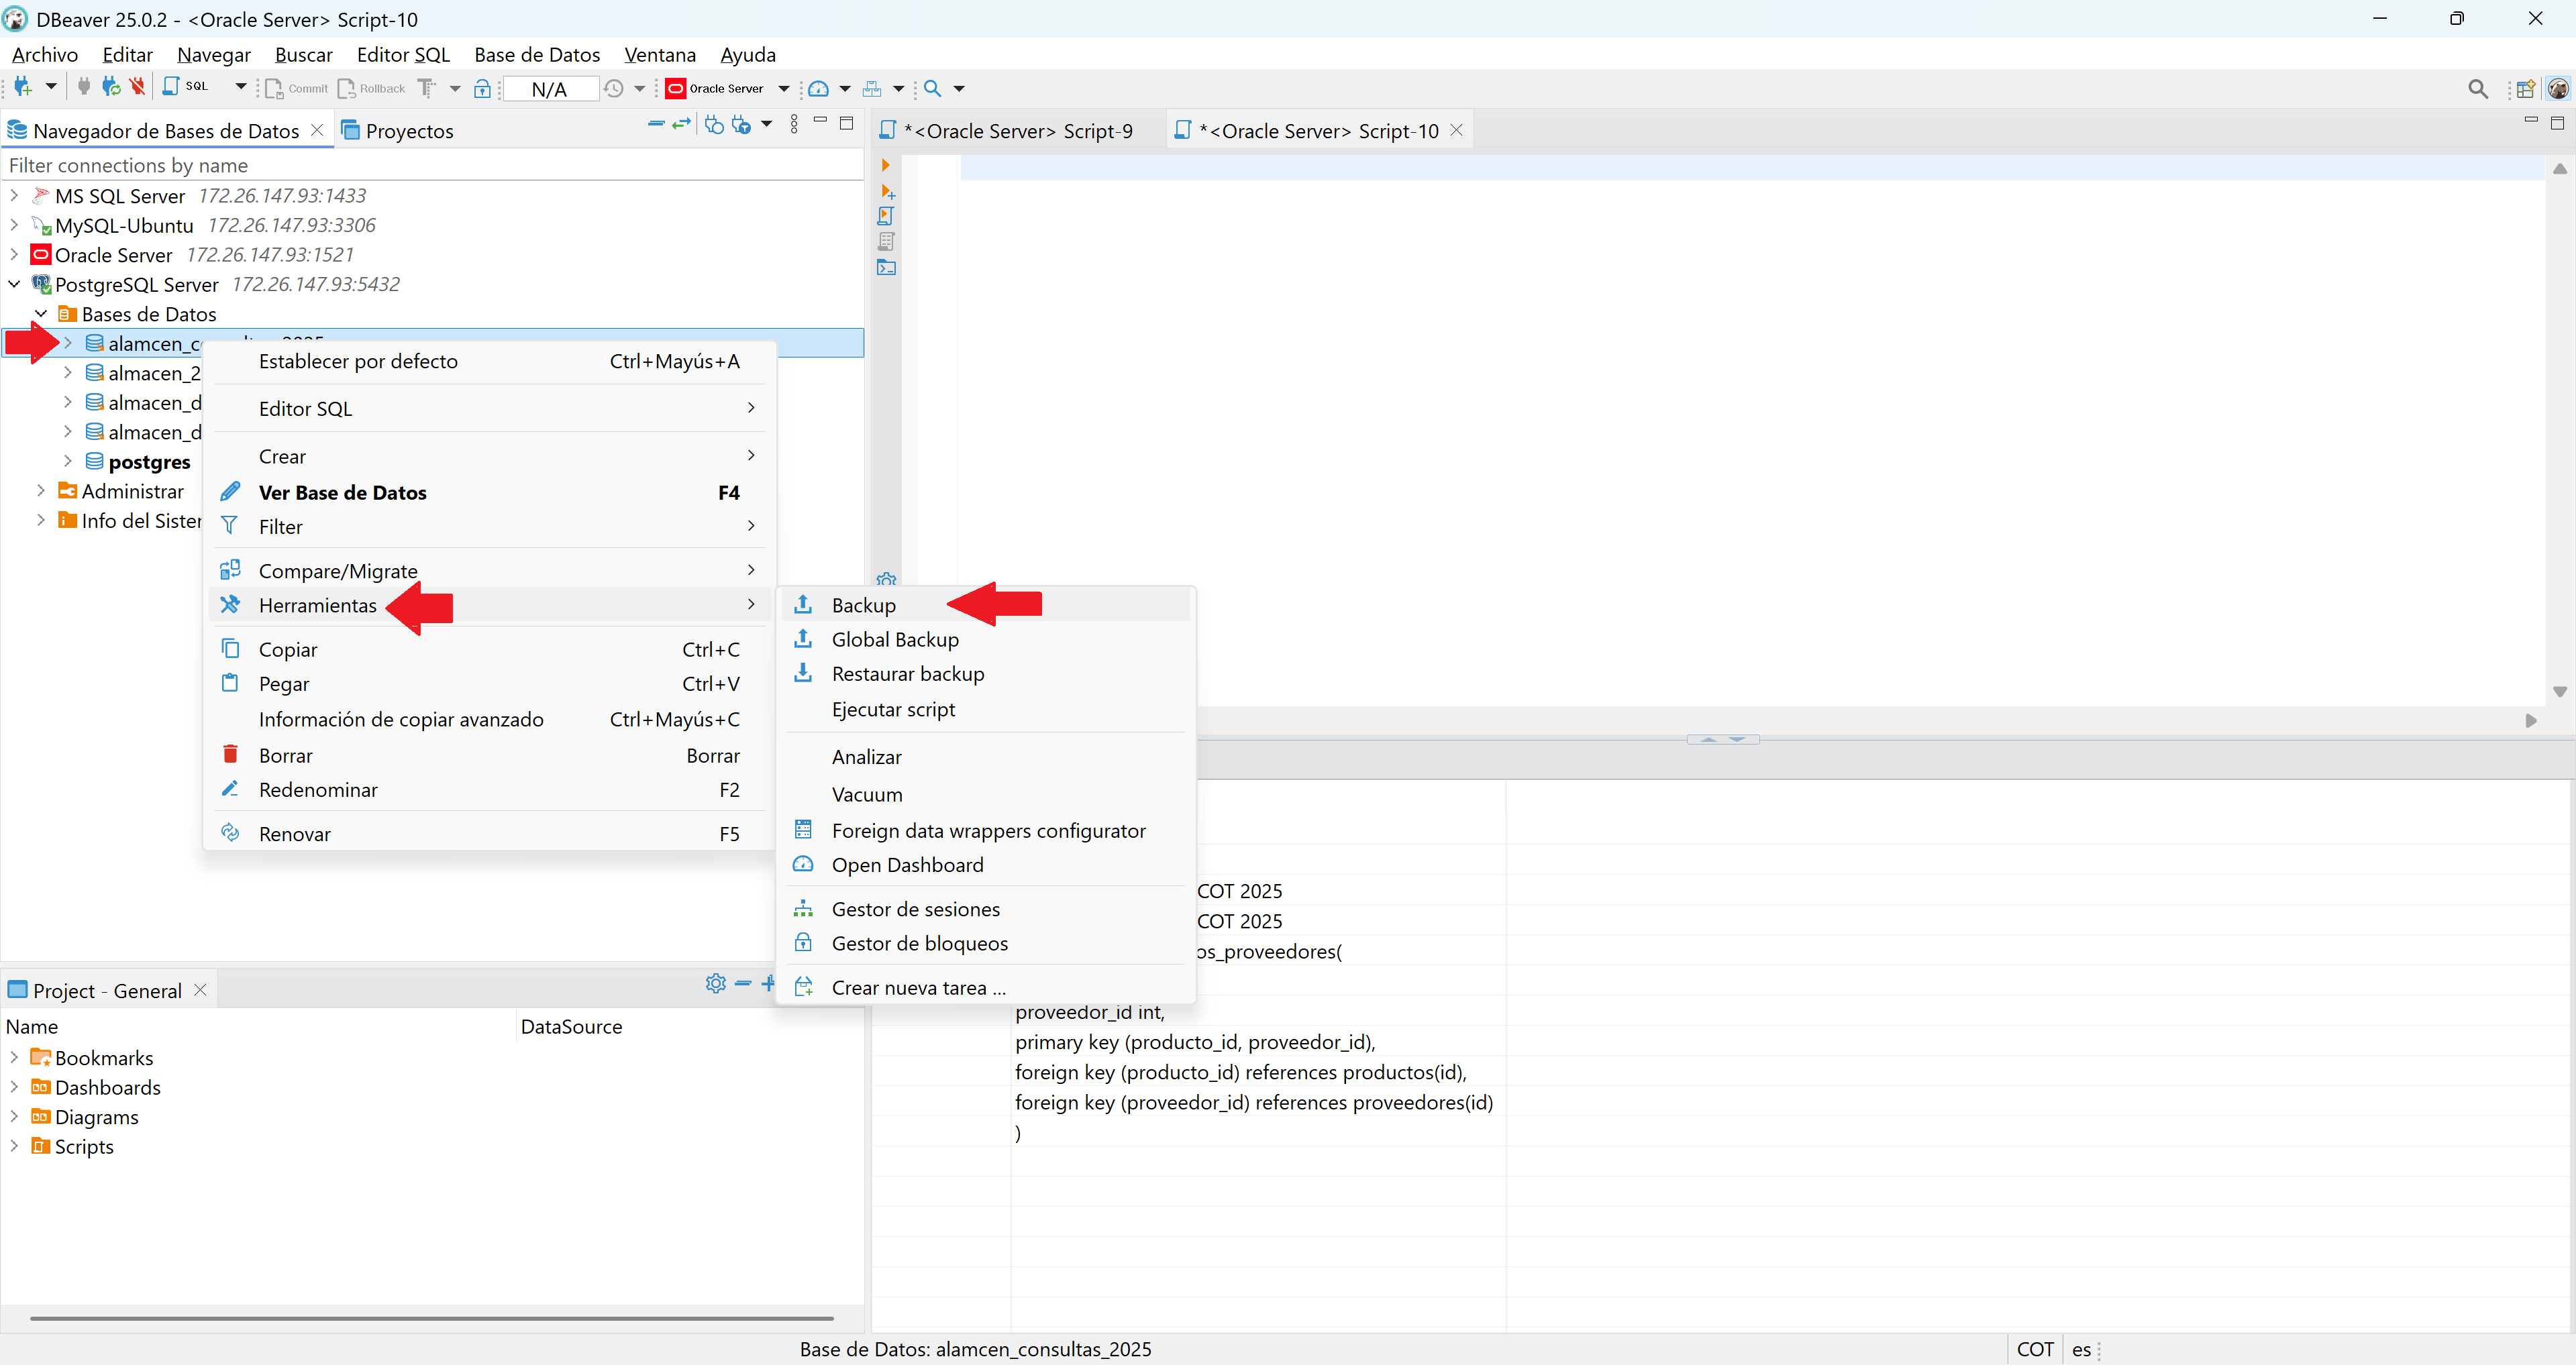Open the SQL button dropdown arrow
Viewport: 2576px width, 1365px height.
tap(241, 87)
